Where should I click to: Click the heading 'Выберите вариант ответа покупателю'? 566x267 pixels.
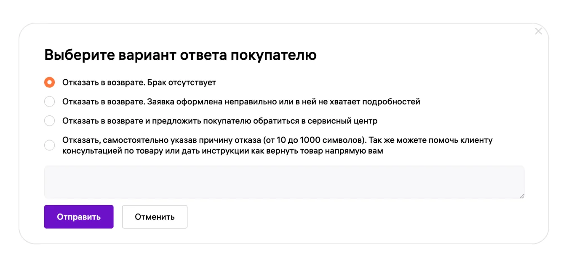(x=180, y=55)
